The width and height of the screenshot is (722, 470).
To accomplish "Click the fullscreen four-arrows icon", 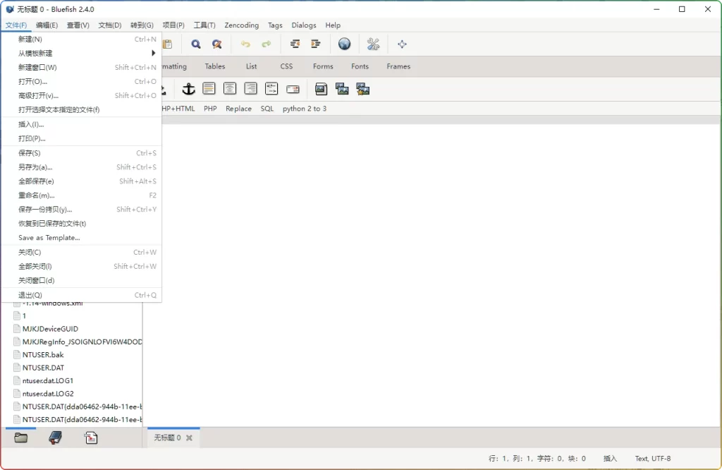I will coord(402,44).
